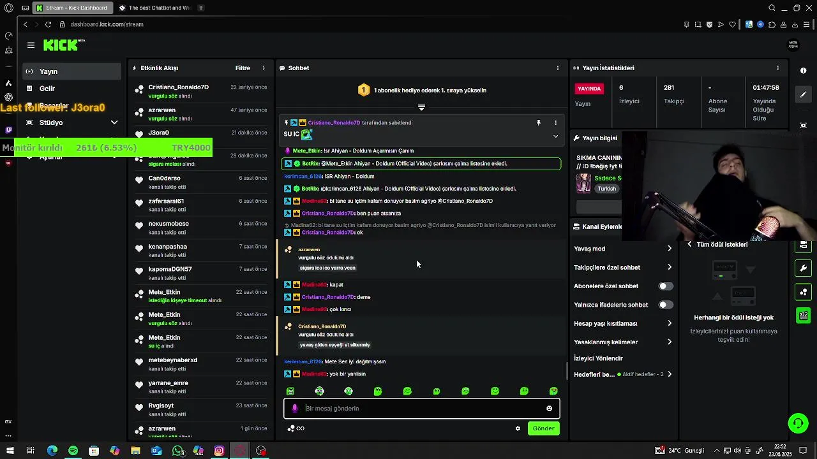This screenshot has width=817, height=459.
Task: Open the Kick hamburger menu
Action: (31, 45)
